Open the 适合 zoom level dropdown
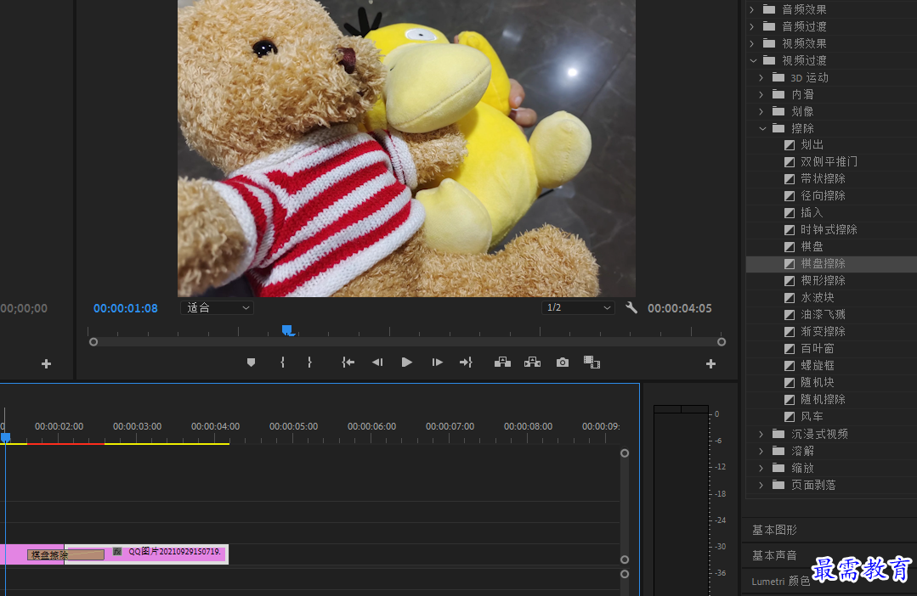Viewport: 917px width, 596px height. [x=217, y=307]
